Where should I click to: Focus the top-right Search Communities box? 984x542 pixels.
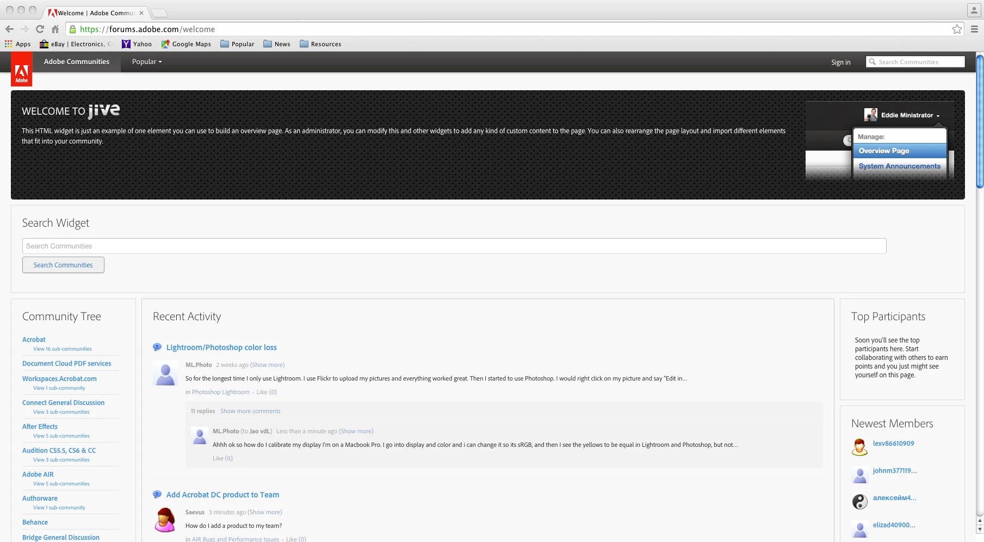coord(915,62)
